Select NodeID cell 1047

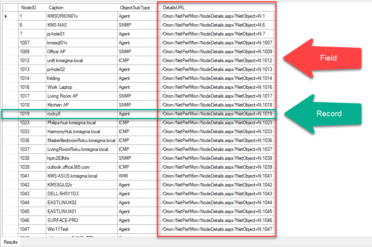coord(32,229)
